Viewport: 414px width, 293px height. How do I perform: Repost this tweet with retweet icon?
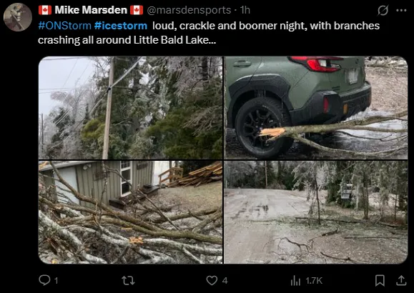pos(128,280)
